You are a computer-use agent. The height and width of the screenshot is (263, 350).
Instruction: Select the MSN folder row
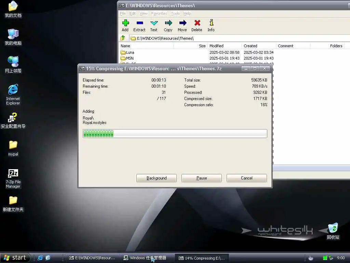pos(234,58)
